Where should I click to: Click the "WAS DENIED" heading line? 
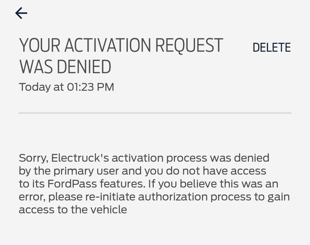coord(65,67)
